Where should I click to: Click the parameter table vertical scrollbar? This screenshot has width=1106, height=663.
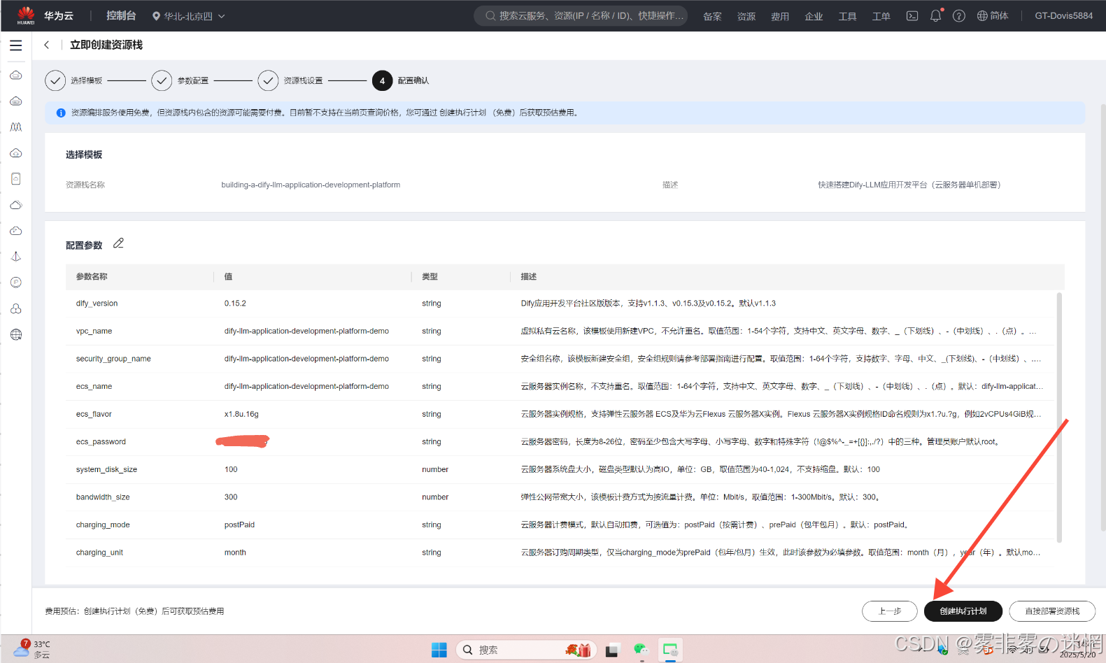click(1059, 418)
